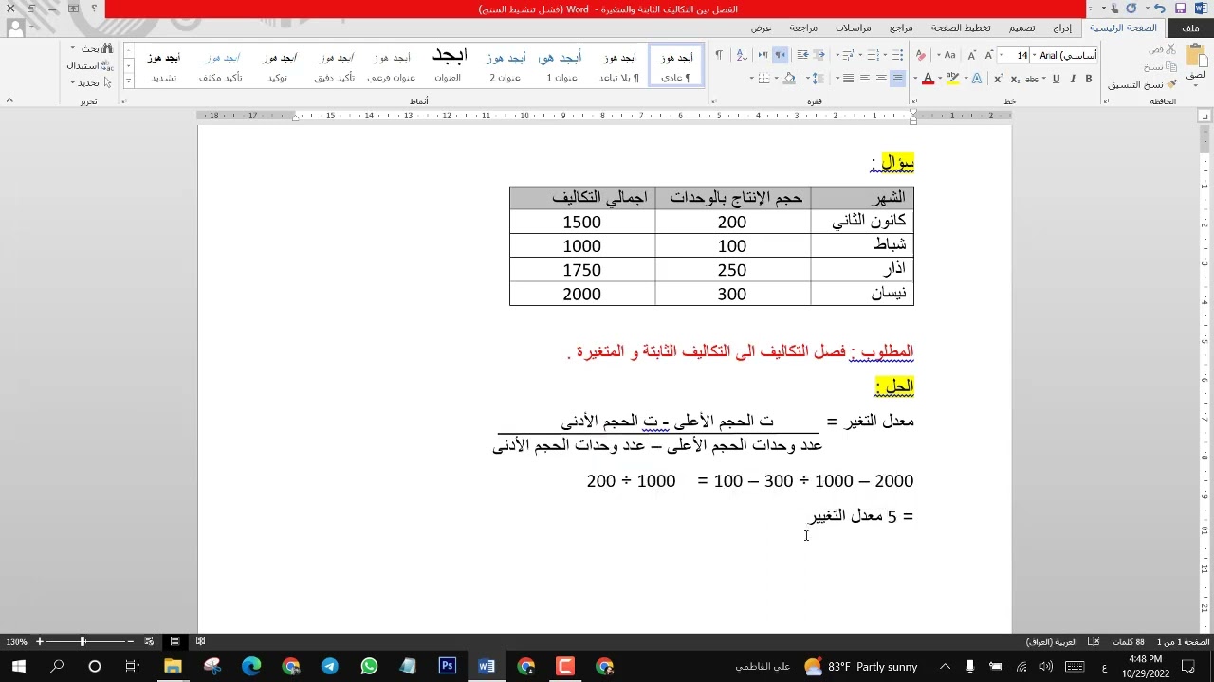Open the Font dialog launcher
The height and width of the screenshot is (682, 1214).
click(x=914, y=100)
